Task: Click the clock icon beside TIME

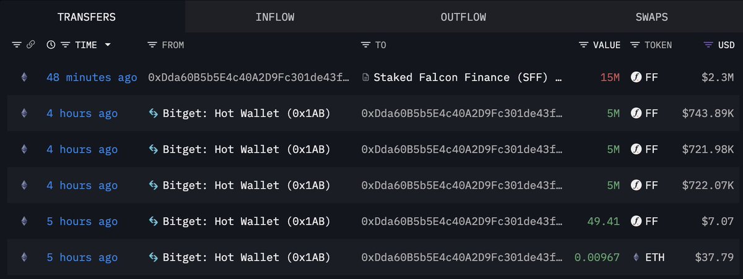Action: point(51,45)
